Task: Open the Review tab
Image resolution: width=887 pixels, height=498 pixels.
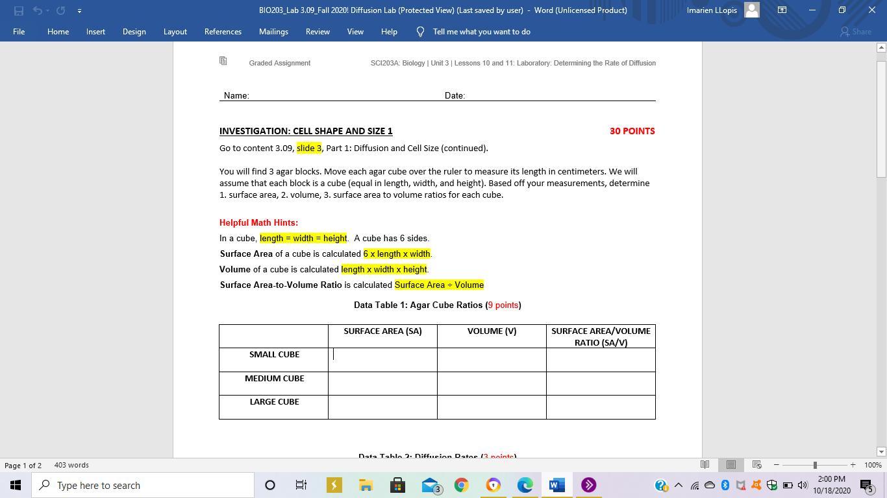Action: pyautogui.click(x=318, y=32)
